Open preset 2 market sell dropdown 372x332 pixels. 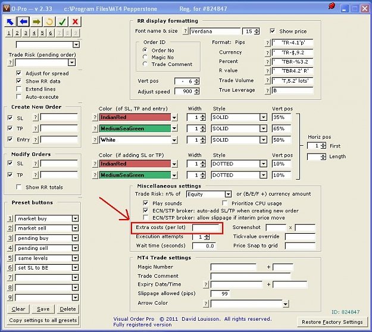tap(75, 228)
